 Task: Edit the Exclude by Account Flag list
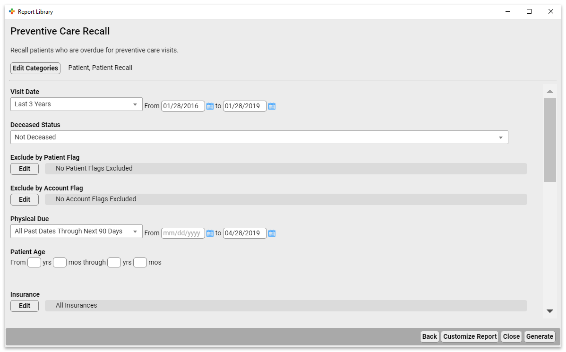[25, 199]
